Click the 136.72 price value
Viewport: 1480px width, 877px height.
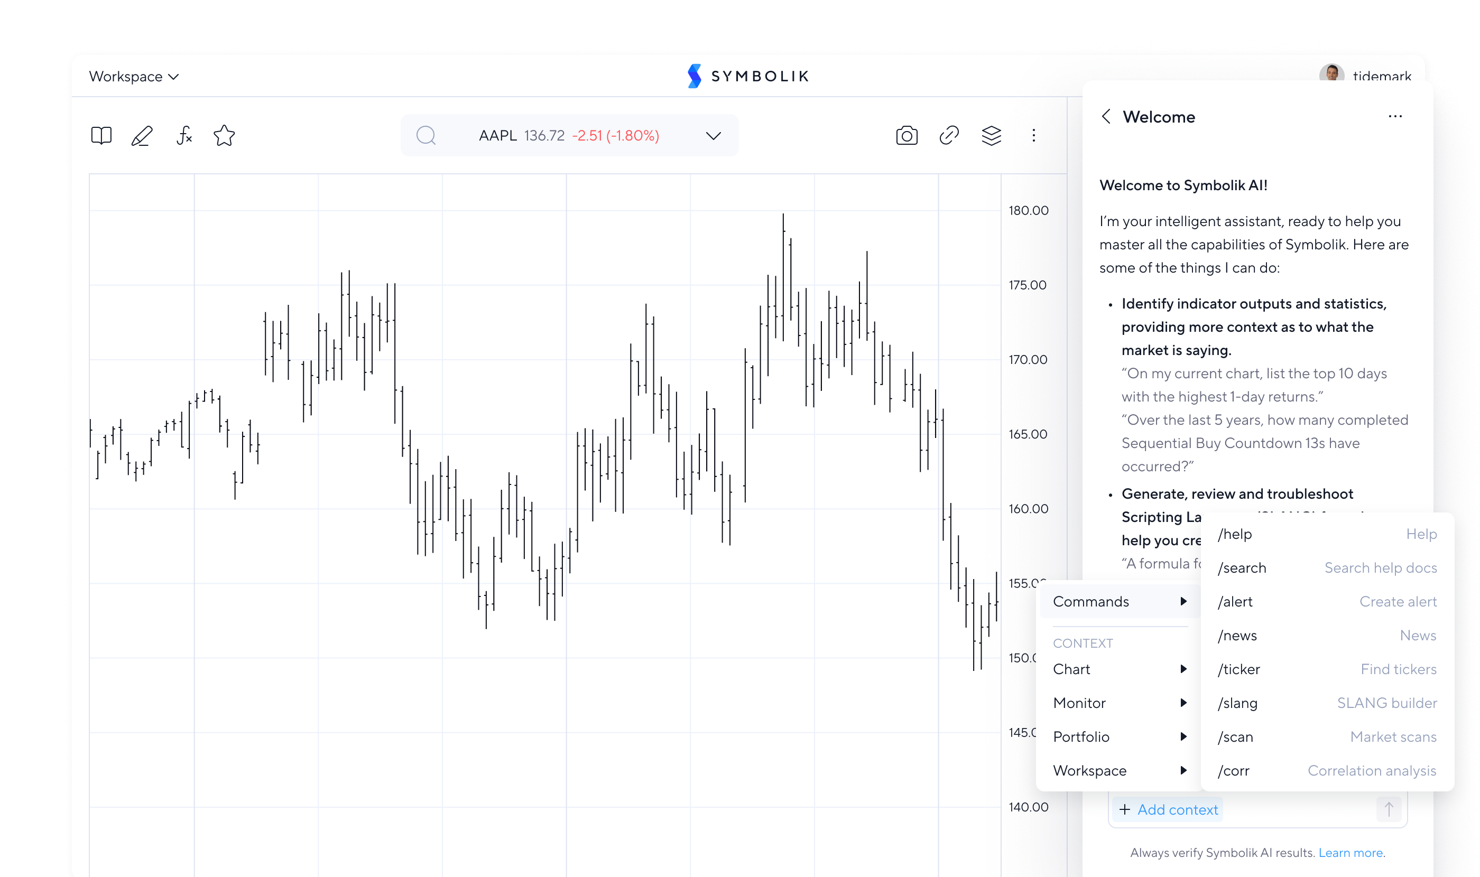tap(544, 135)
